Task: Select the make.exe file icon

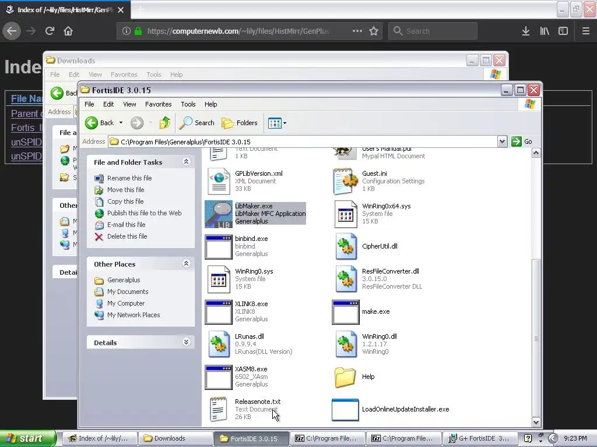Action: pyautogui.click(x=346, y=312)
